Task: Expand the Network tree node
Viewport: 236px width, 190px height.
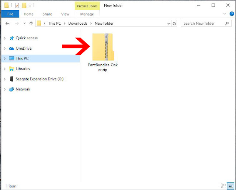Action: pos(5,89)
